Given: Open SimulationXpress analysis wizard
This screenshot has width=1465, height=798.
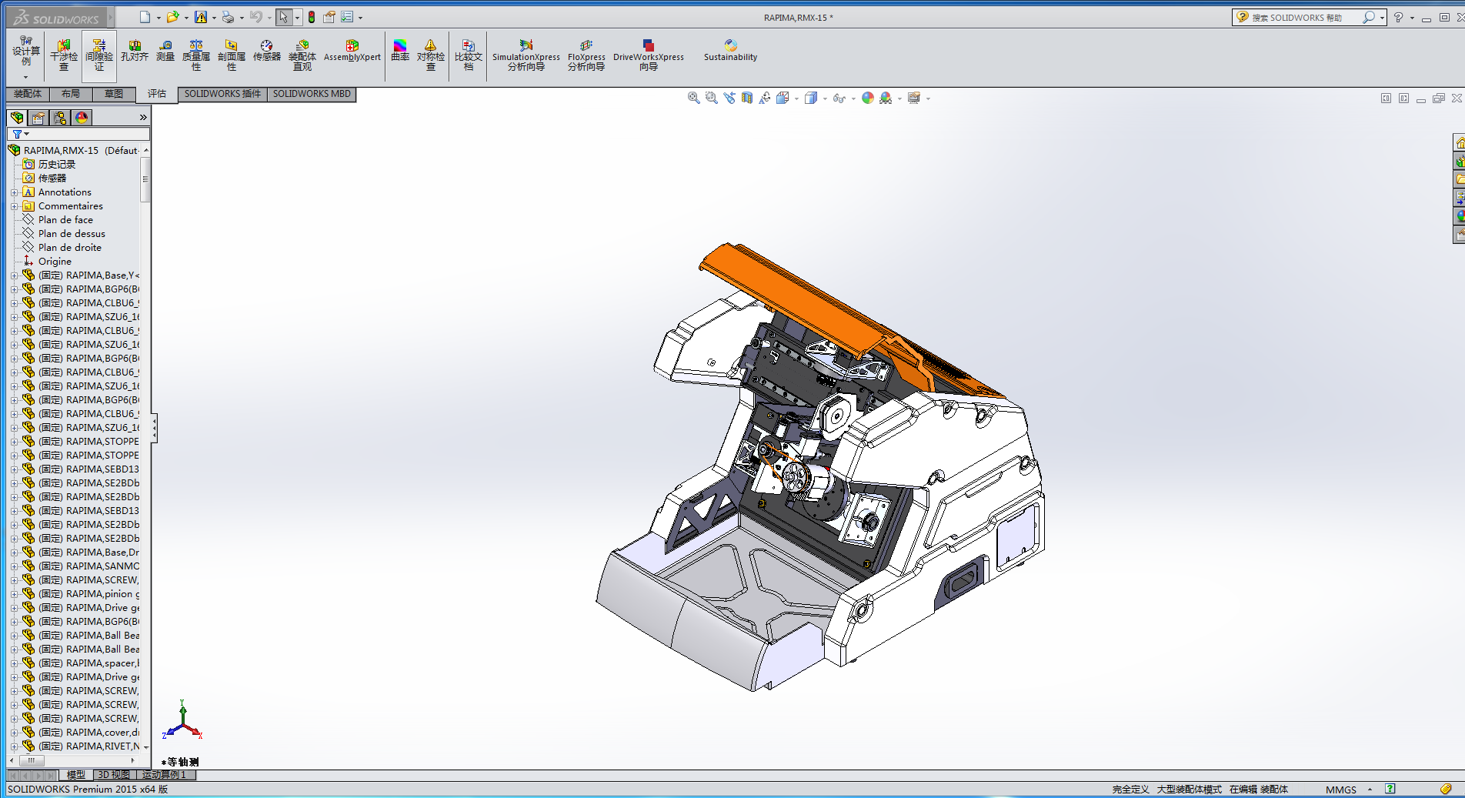Looking at the screenshot, I should (526, 55).
